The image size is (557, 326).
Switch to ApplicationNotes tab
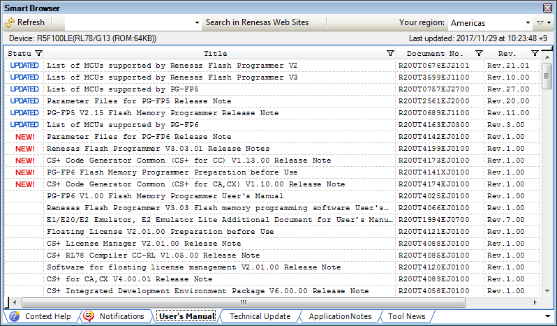(x=340, y=316)
